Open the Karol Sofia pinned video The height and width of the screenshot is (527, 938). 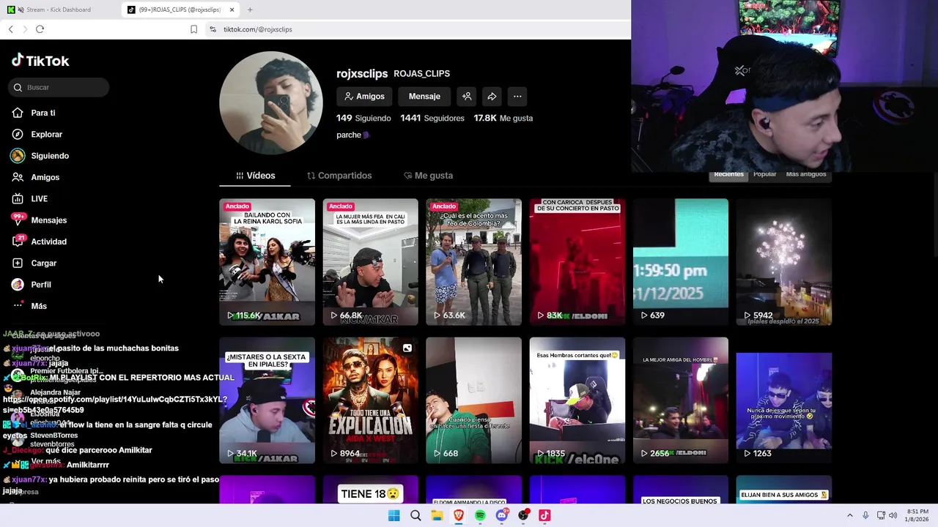tap(267, 262)
